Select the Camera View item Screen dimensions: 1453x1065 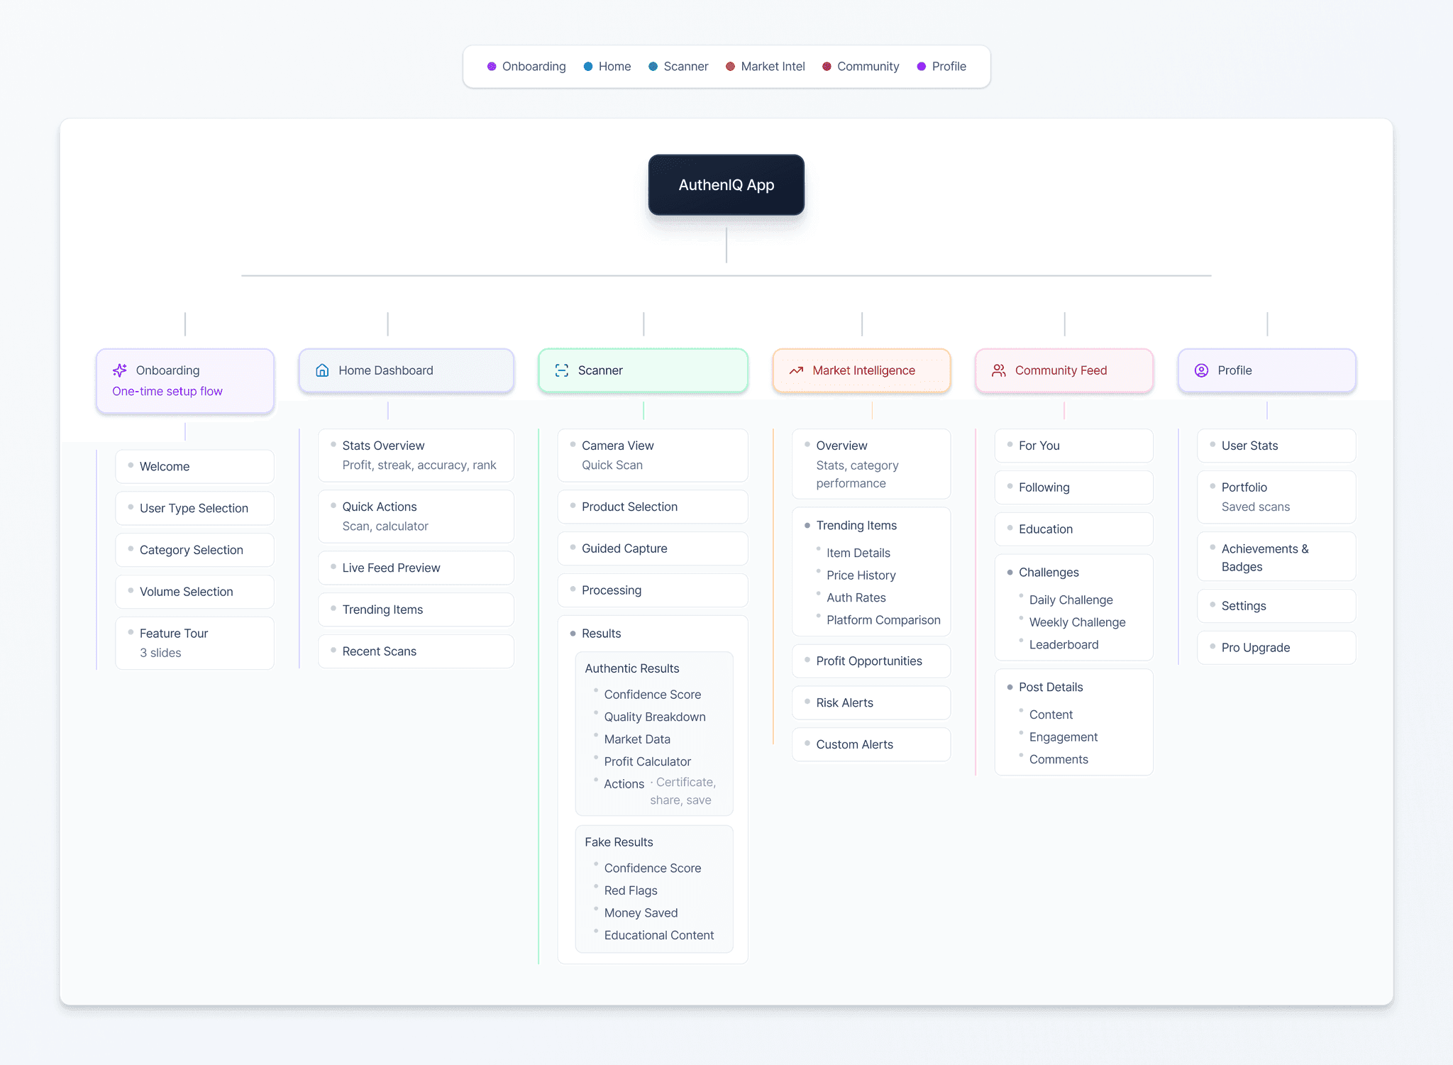tap(653, 456)
